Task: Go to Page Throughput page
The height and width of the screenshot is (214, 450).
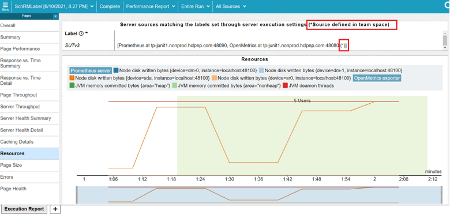Action: point(29,95)
